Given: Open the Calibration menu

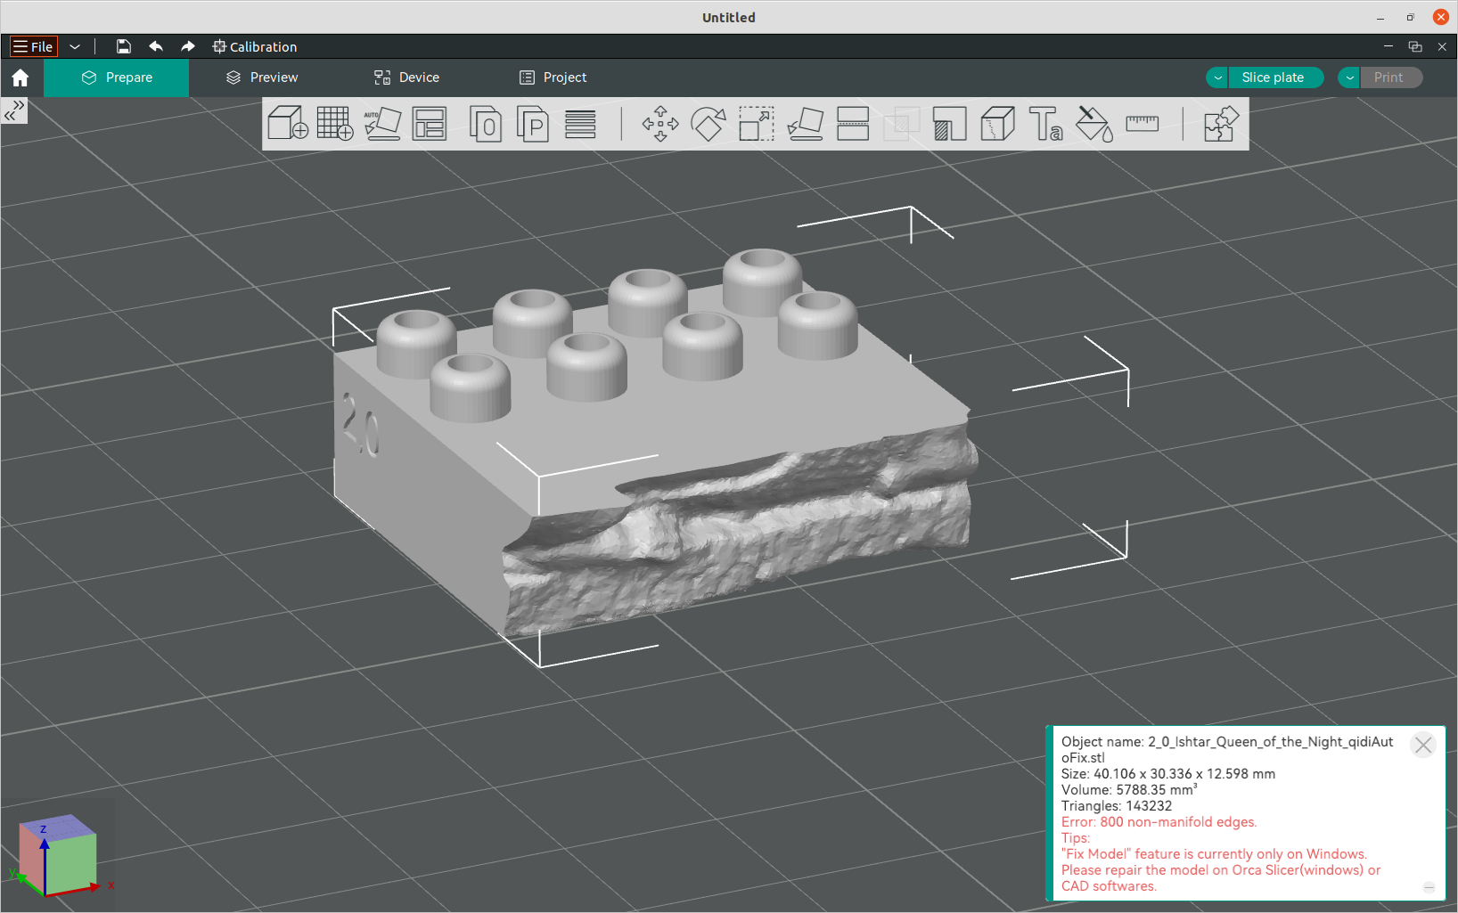Looking at the screenshot, I should pos(255,46).
